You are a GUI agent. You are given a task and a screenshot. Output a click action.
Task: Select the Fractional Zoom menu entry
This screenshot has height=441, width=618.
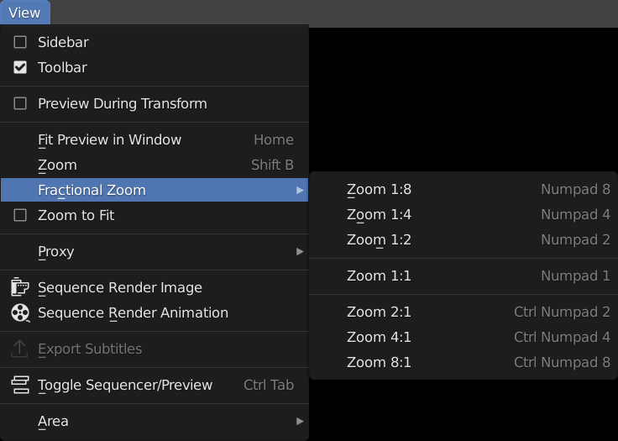(x=154, y=190)
